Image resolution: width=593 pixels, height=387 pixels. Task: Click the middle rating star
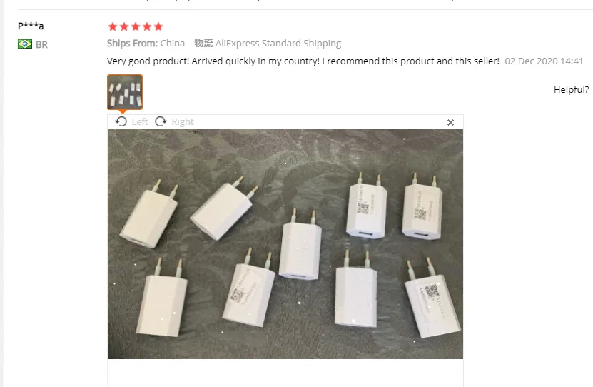[x=136, y=26]
